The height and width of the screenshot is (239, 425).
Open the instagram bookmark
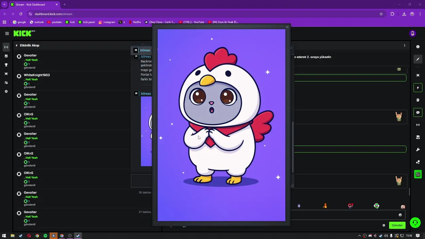107,22
